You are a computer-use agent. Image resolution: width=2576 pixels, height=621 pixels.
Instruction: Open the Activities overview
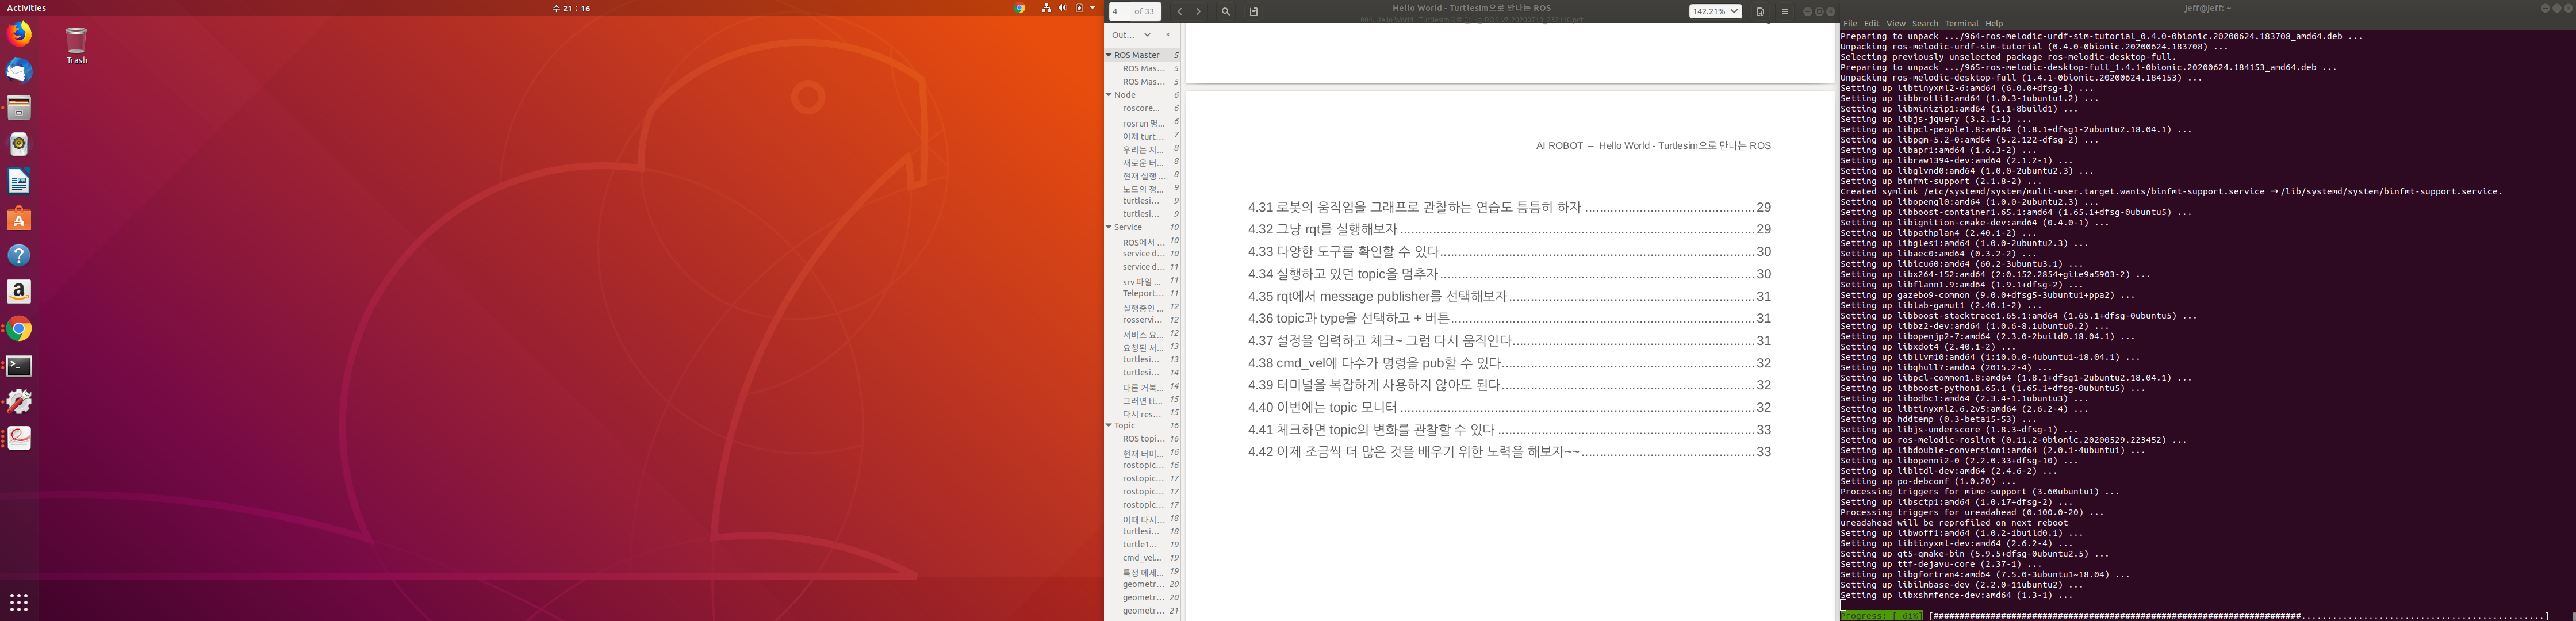tap(26, 8)
